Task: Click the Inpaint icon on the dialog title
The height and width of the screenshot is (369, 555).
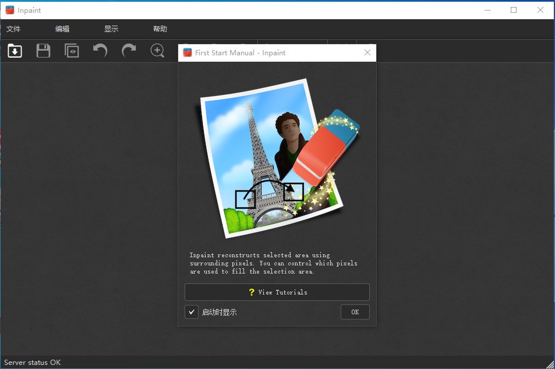Action: (x=187, y=52)
